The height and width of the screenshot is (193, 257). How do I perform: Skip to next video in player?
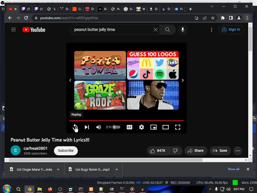[87, 127]
